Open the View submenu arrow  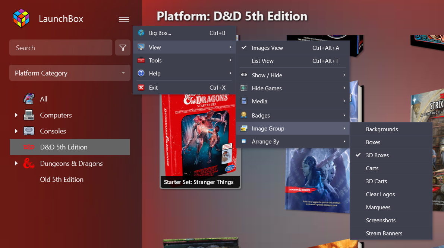pyautogui.click(x=230, y=47)
